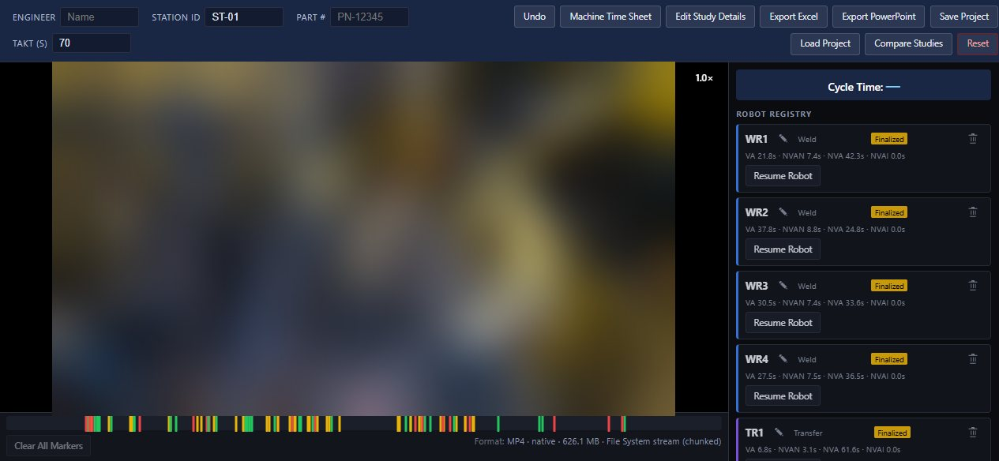
Task: Delete robot WR2 using trash icon
Action: (973, 212)
